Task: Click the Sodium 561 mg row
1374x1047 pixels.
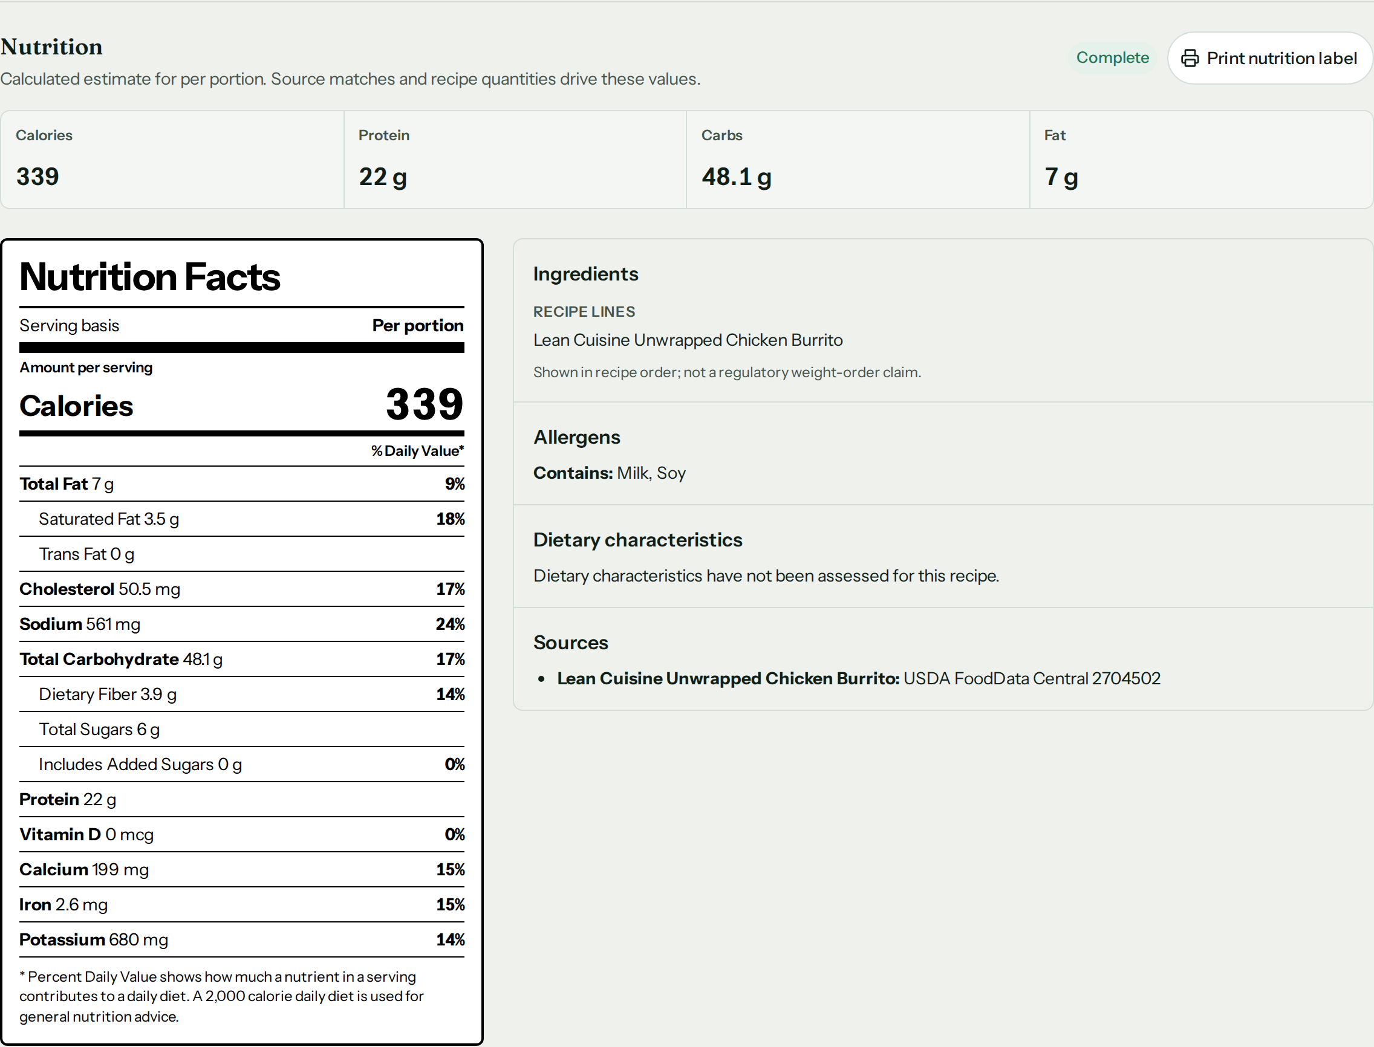Action: 242,623
